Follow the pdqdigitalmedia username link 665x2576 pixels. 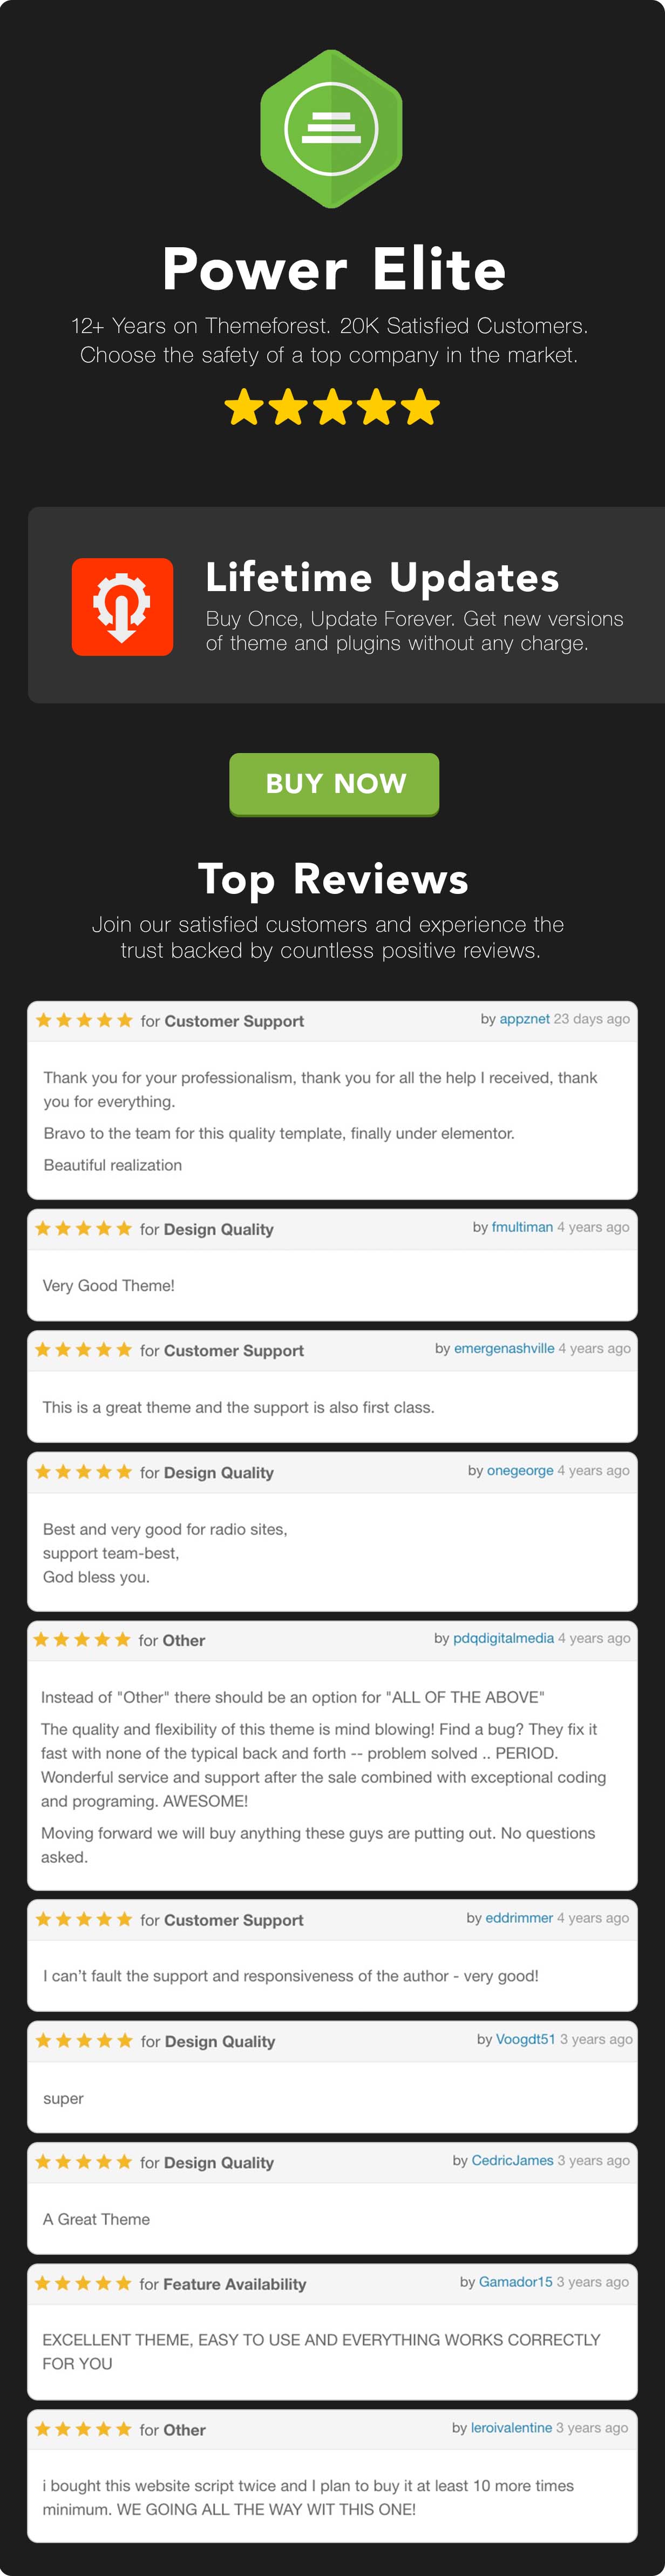[x=503, y=1638]
